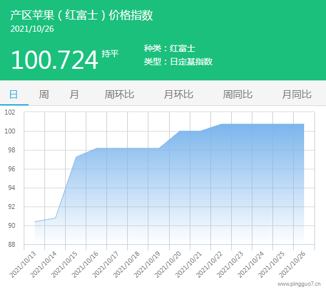
Task: Click the 2021/10/23 axis date label
Action: [x=230, y=264]
